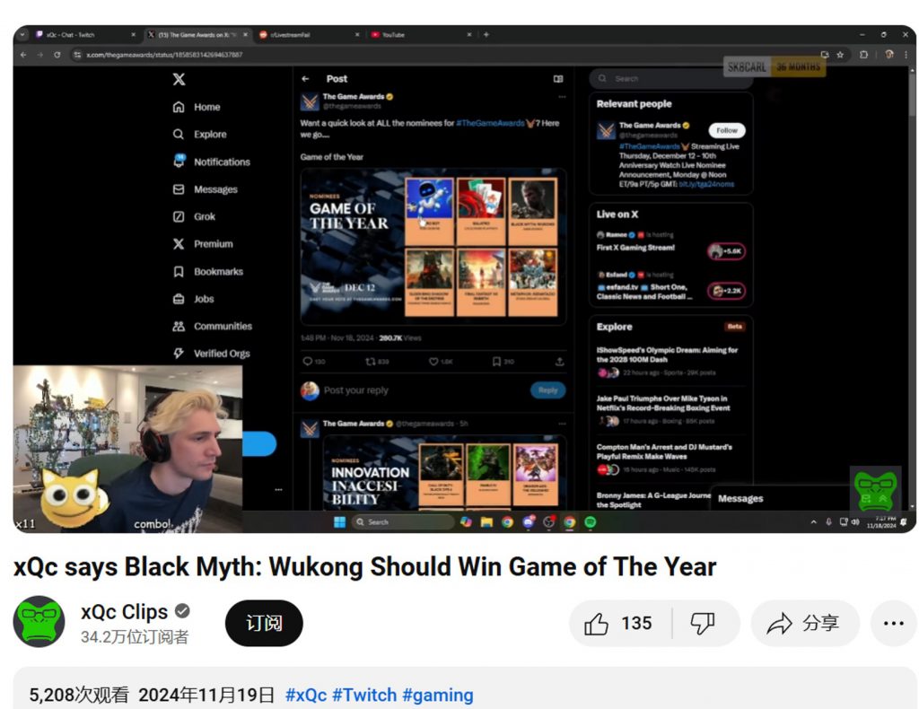Open the Chrome three-dot menu
Image resolution: width=919 pixels, height=709 pixels.
click(x=906, y=55)
